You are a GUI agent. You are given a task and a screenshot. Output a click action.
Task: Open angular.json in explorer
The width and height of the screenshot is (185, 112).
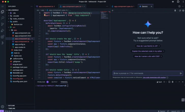point(18,64)
